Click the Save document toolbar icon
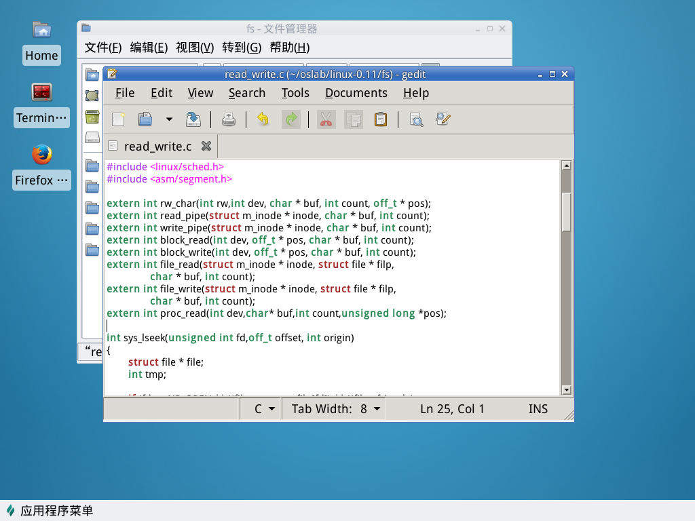695x521 pixels. [193, 119]
